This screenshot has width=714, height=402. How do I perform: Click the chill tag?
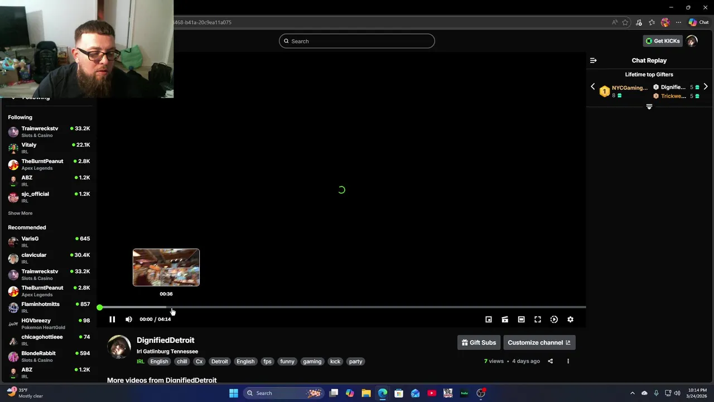(x=182, y=361)
